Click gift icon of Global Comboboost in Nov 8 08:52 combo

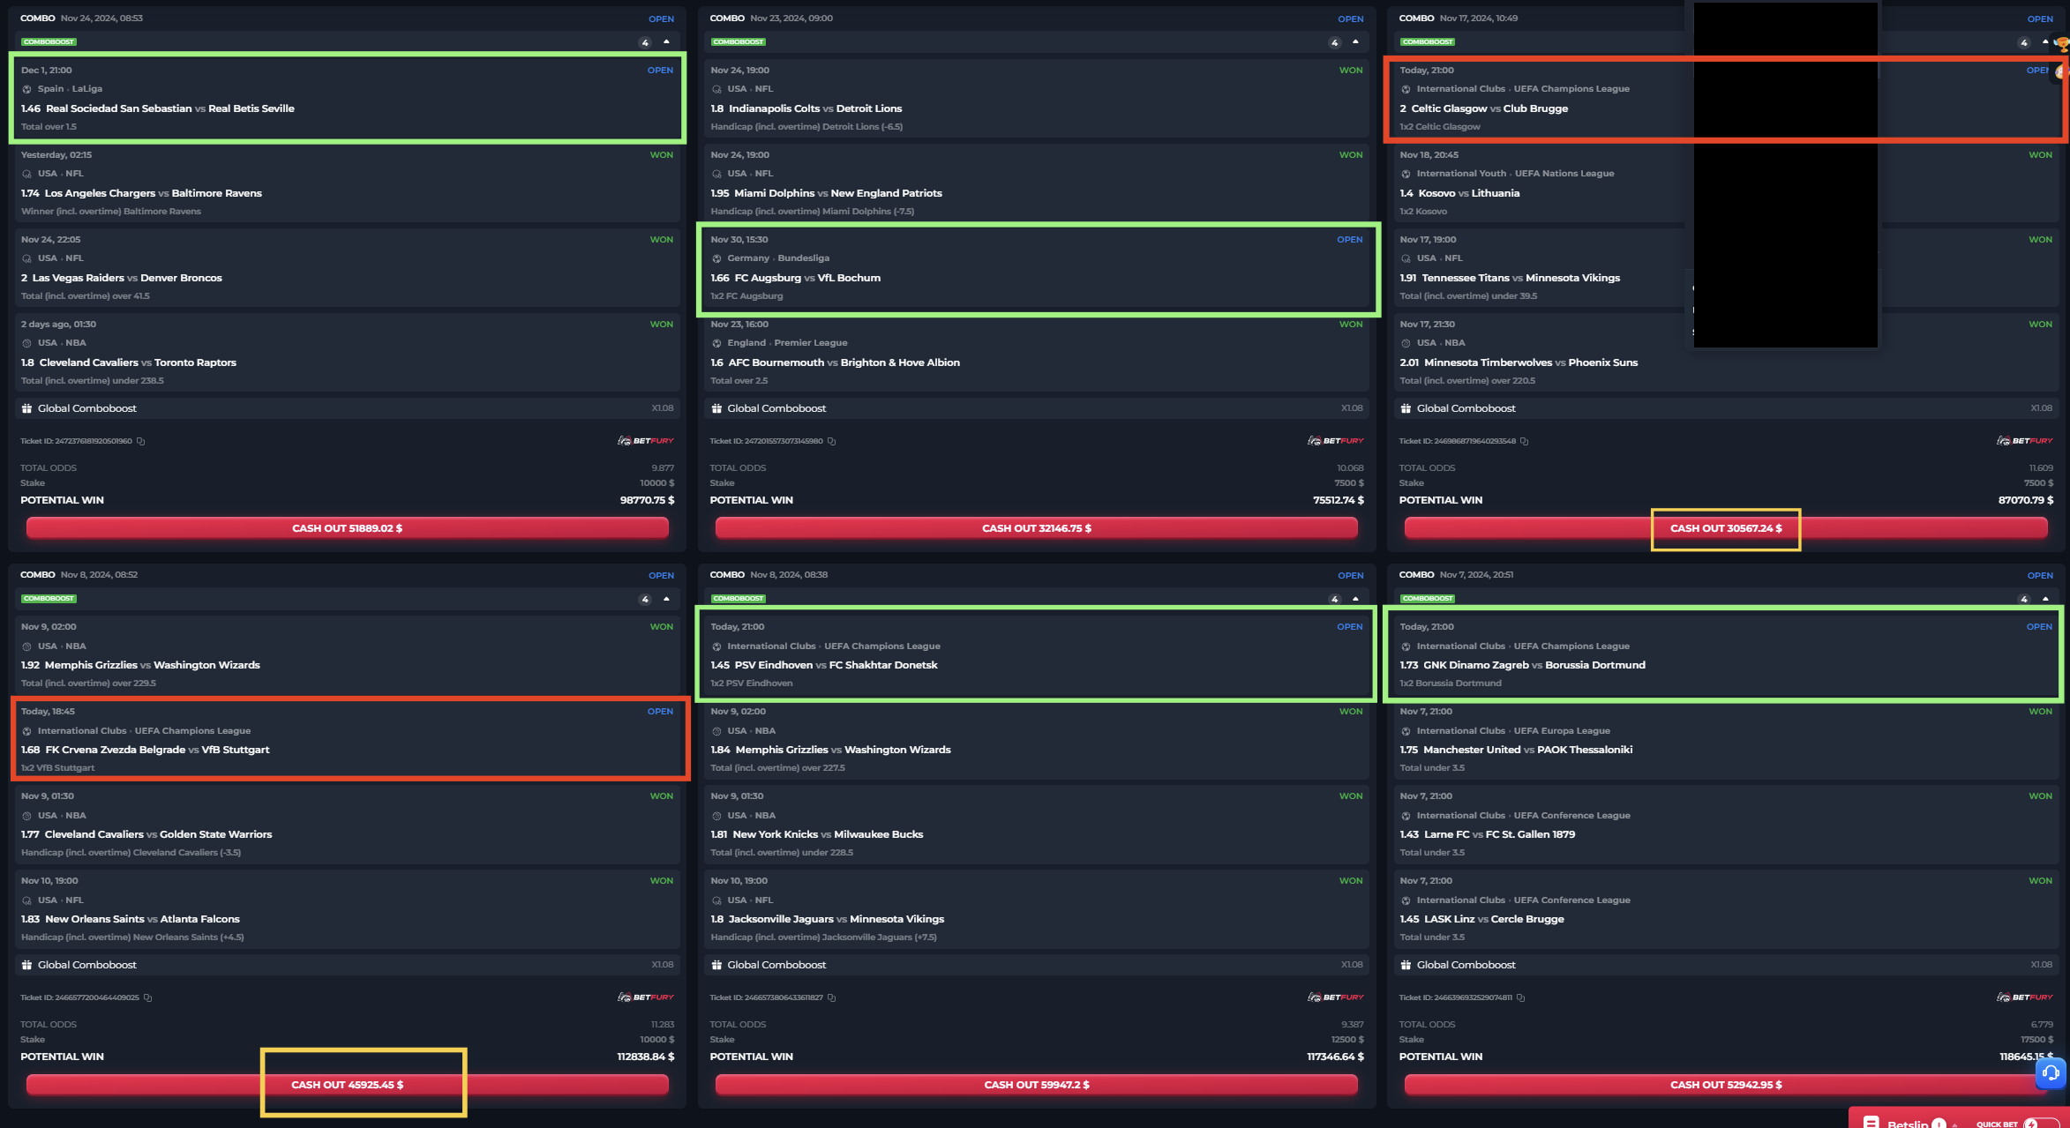coord(26,965)
